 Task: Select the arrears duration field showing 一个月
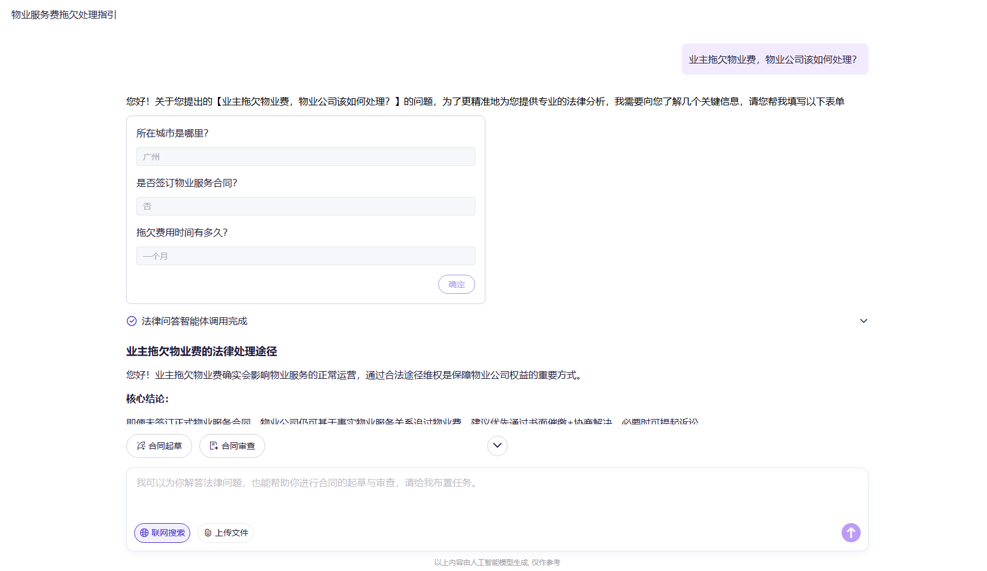click(x=305, y=256)
